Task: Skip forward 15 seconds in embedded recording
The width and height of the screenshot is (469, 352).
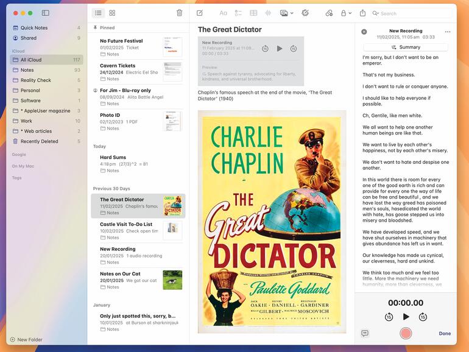Action: pos(294,49)
